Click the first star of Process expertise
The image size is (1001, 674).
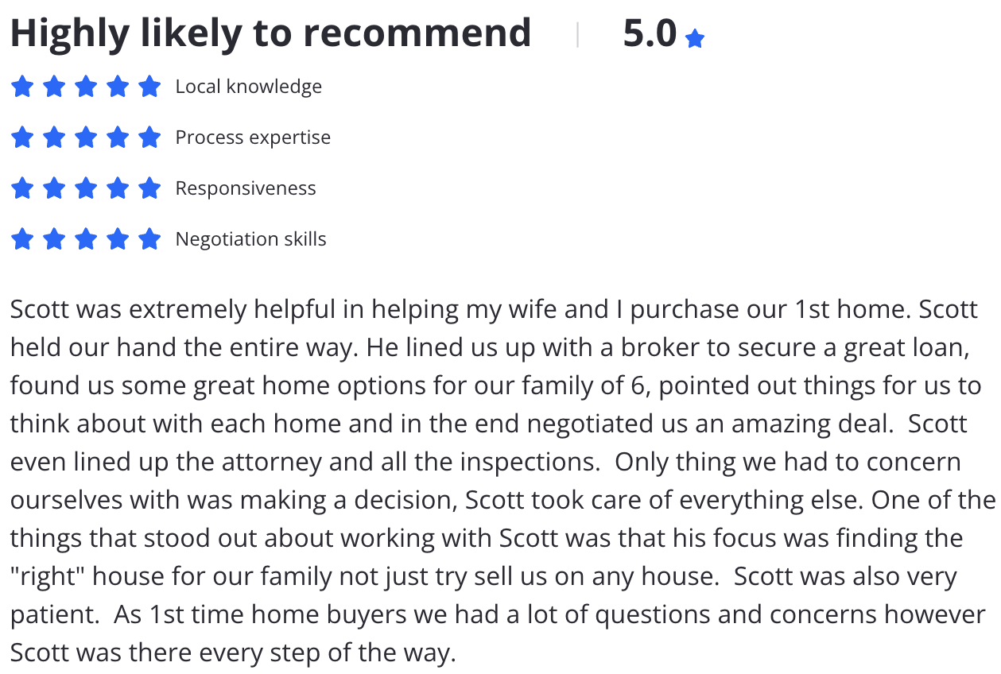coord(22,137)
